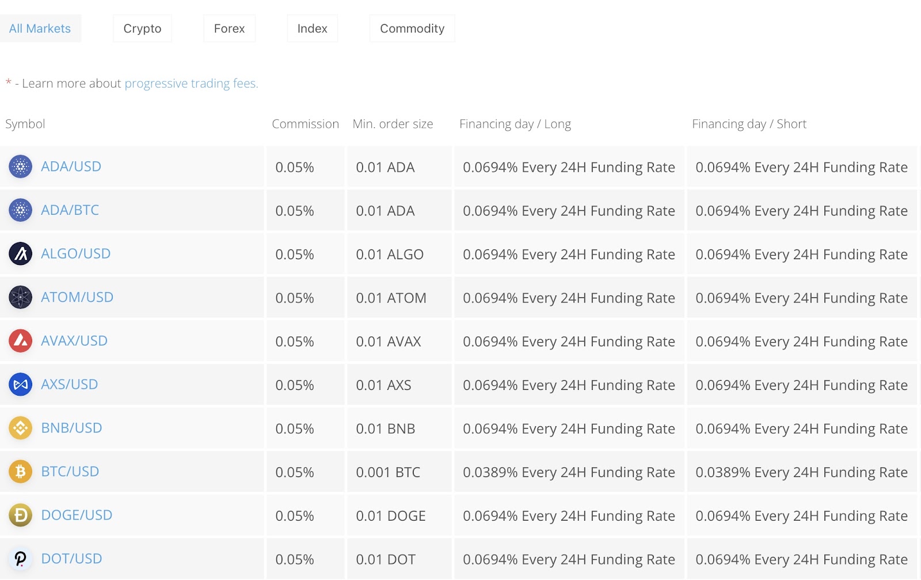Screen dimensions: 921x580
Task: Open the Index markets tab
Action: [x=312, y=28]
